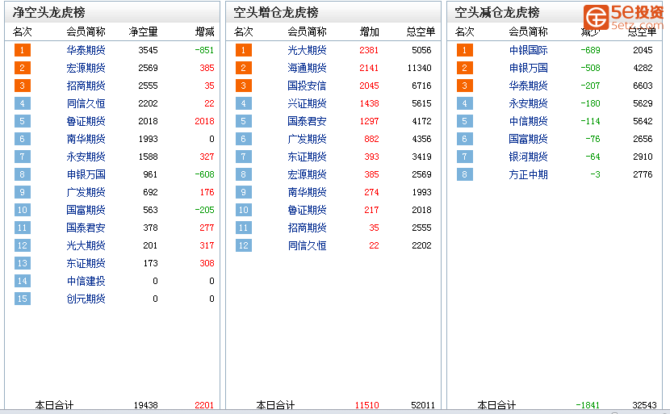Select 本日合计 total 32543

pos(644,405)
